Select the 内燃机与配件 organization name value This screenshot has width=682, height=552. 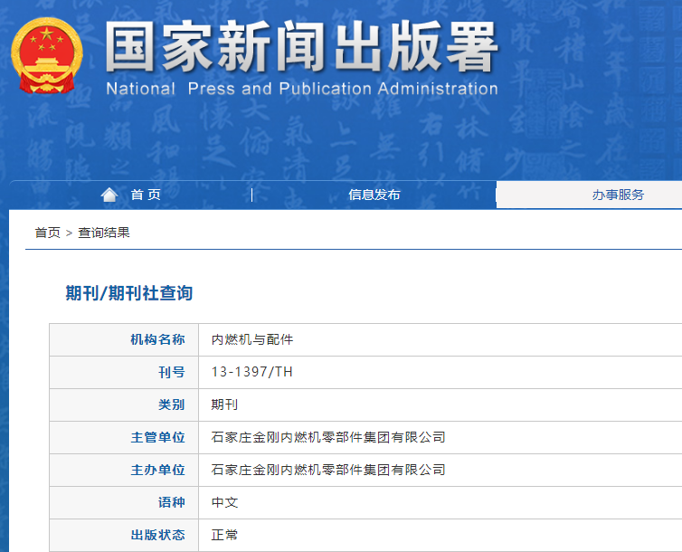pos(252,339)
